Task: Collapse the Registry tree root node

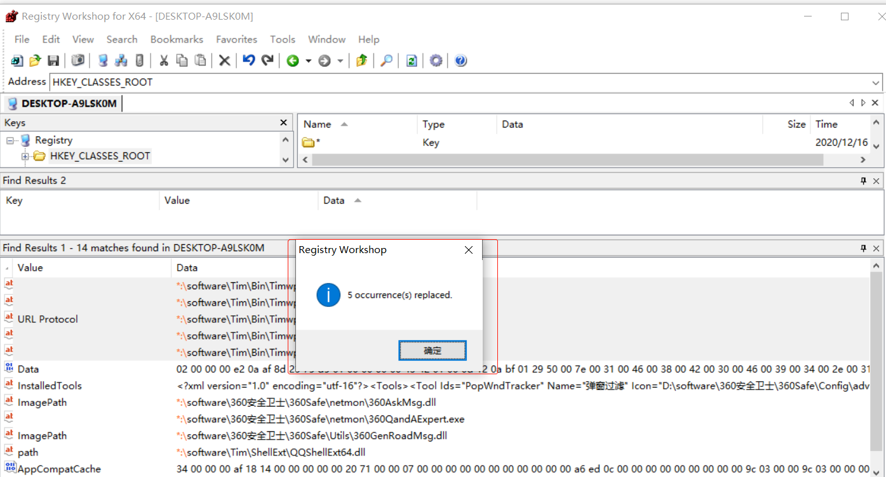Action: click(10, 140)
